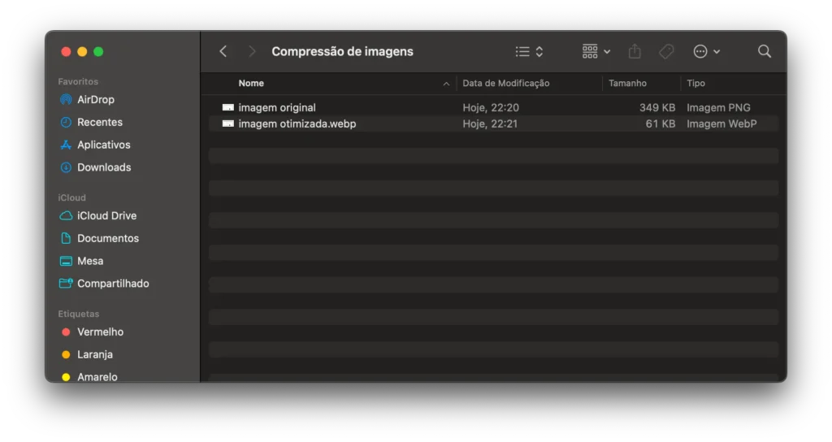Click the Imagem PNG type cell
832x442 pixels.
(718, 108)
